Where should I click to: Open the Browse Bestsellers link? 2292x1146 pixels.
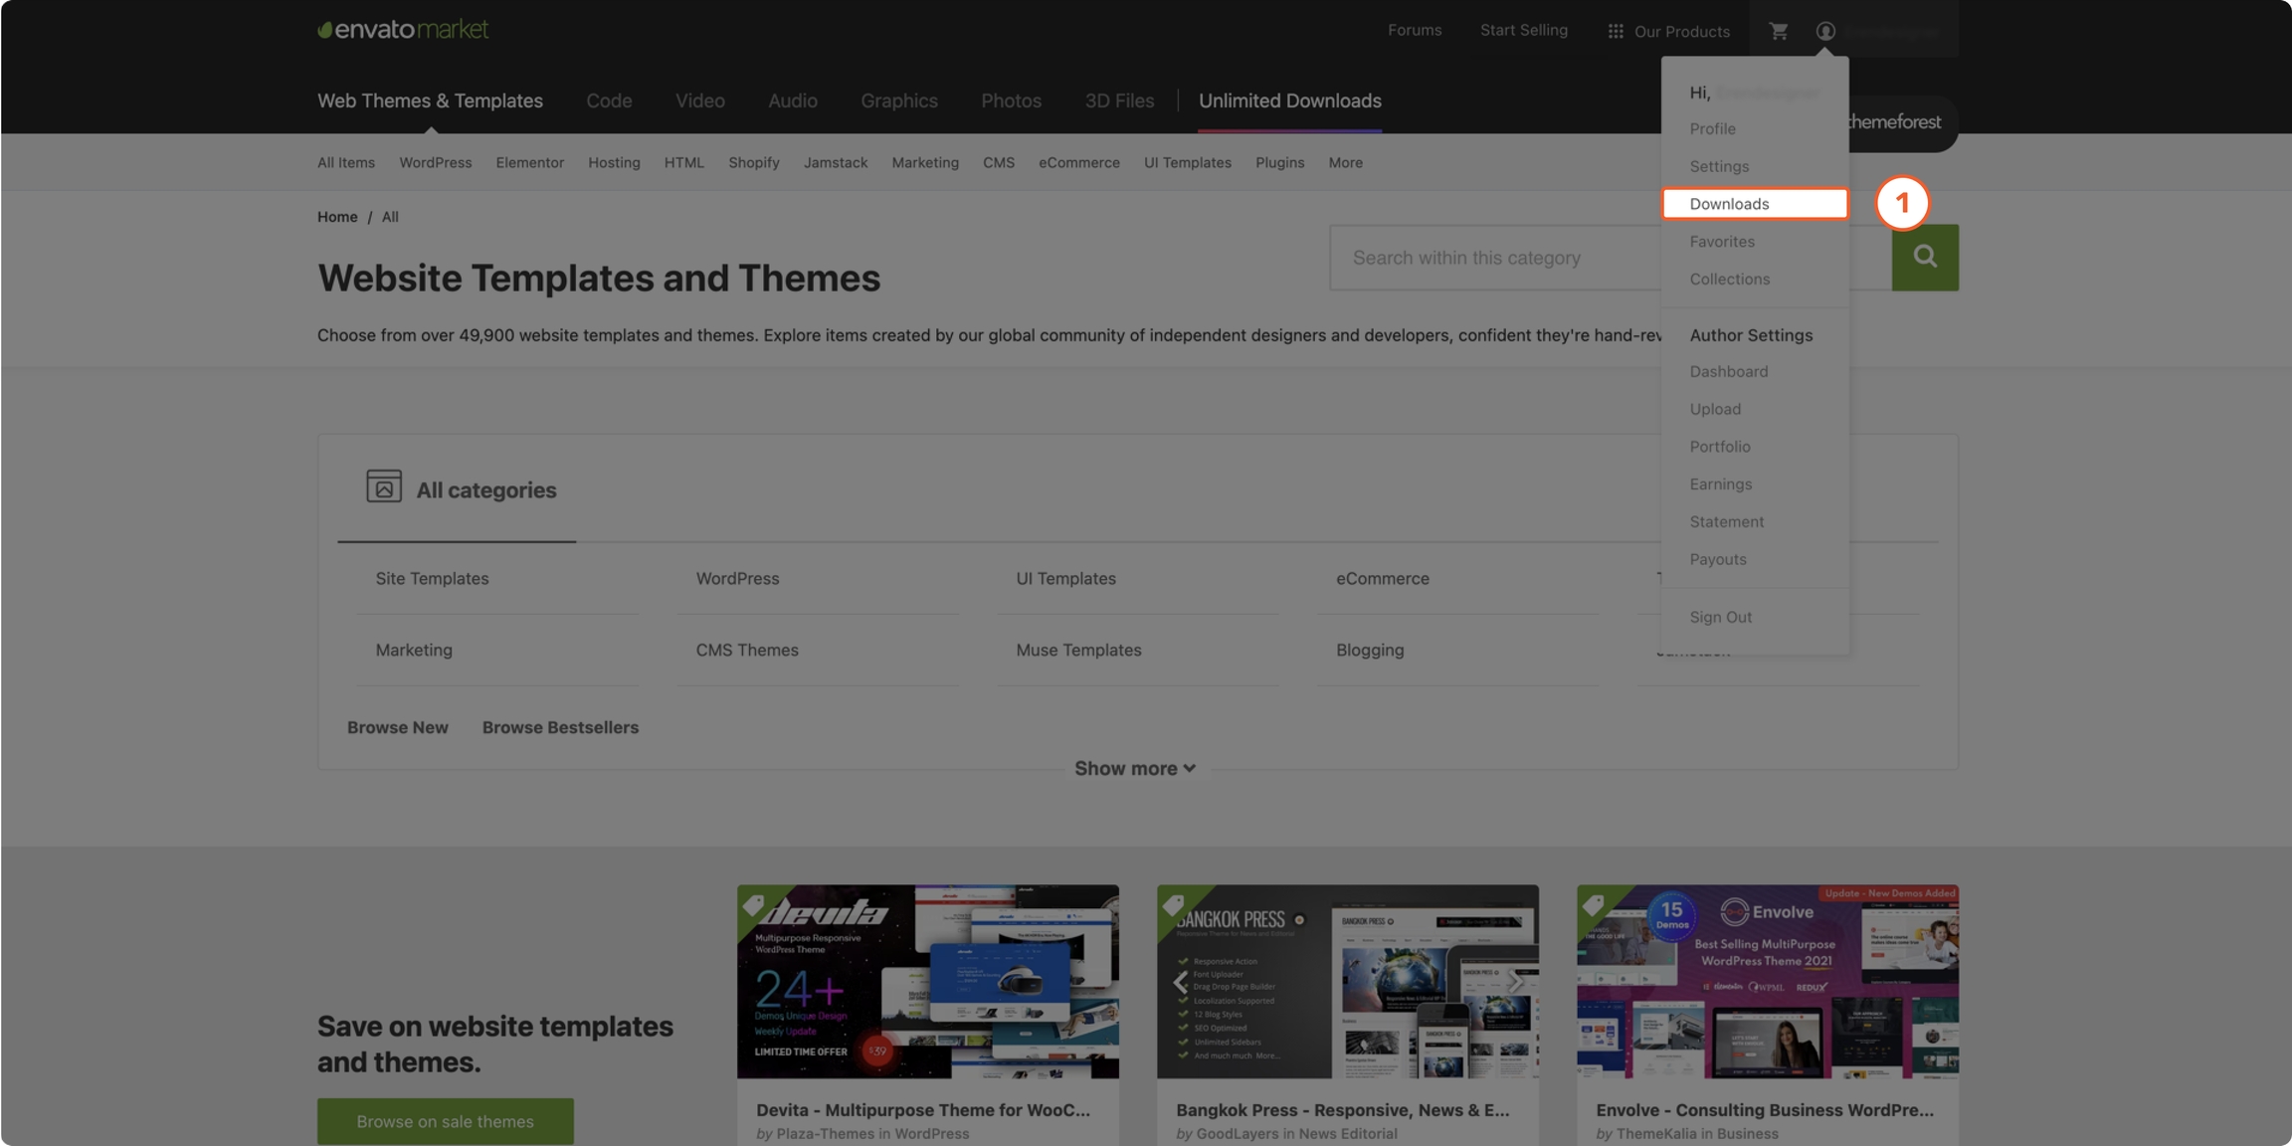point(560,727)
